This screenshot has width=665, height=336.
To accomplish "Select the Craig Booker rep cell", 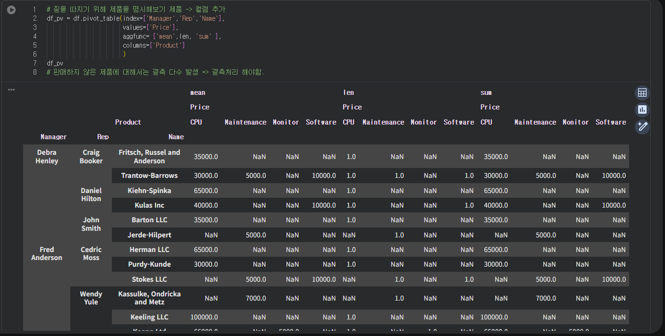I will click(91, 157).
